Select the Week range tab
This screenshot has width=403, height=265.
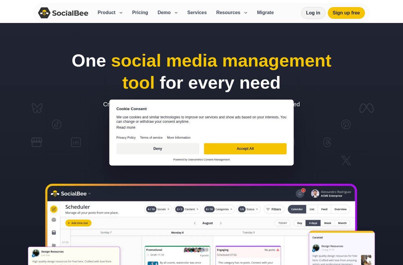(327, 223)
